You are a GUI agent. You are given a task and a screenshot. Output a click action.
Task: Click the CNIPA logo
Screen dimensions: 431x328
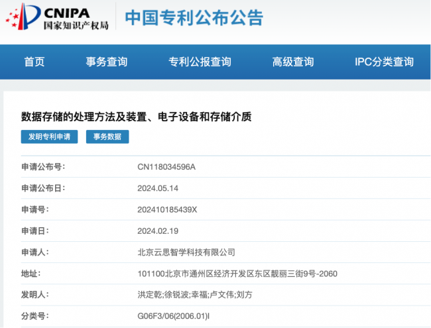click(x=57, y=17)
